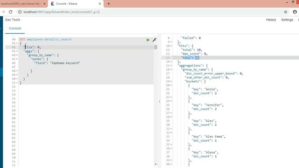The width and height of the screenshot is (299, 168).
Task: Click the editor vertical scrollbar thumb
Action: (156, 47)
